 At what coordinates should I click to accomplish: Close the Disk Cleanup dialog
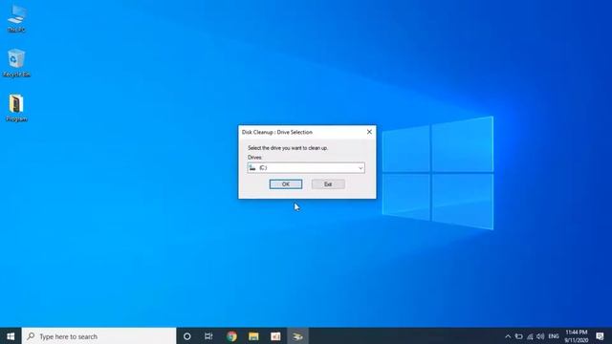tap(369, 132)
